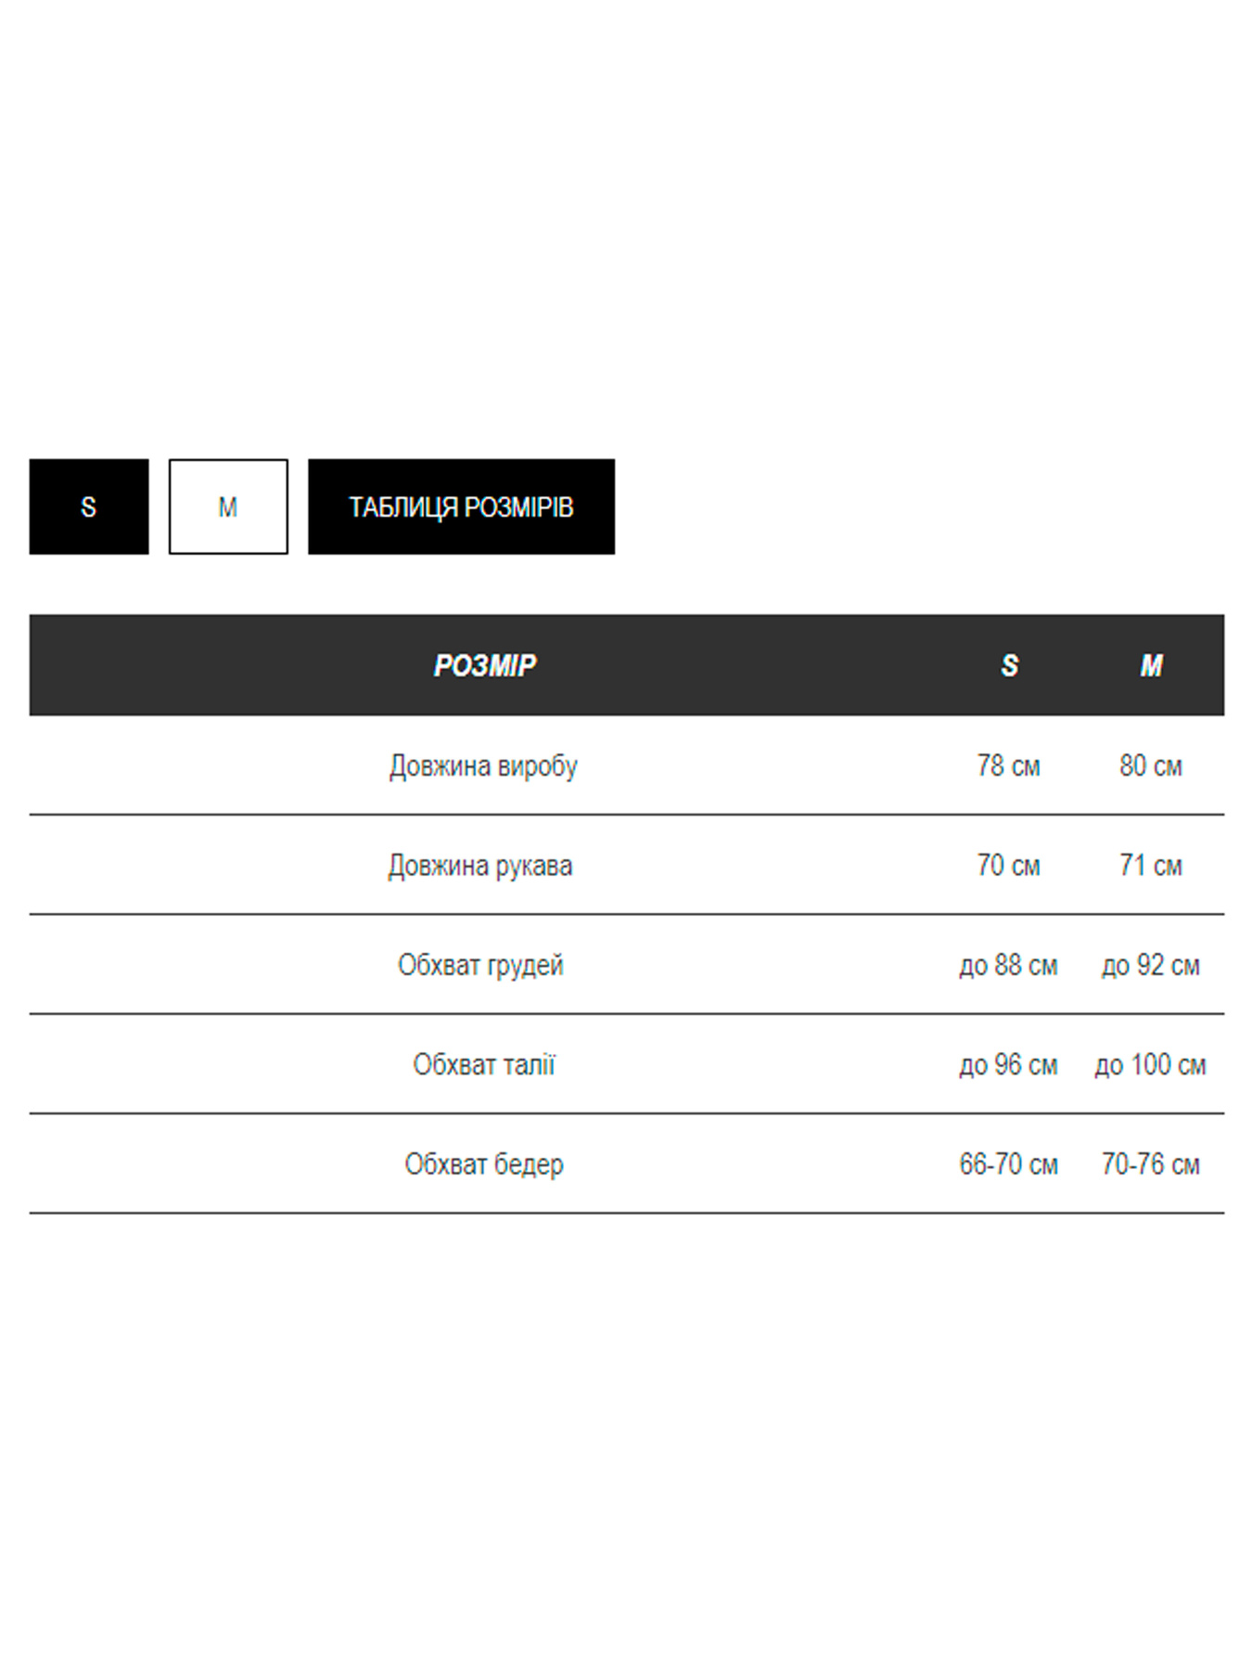Image resolution: width=1252 pixels, height=1670 pixels.
Task: Click the Обхват талії row label
Action: pyautogui.click(x=483, y=1064)
